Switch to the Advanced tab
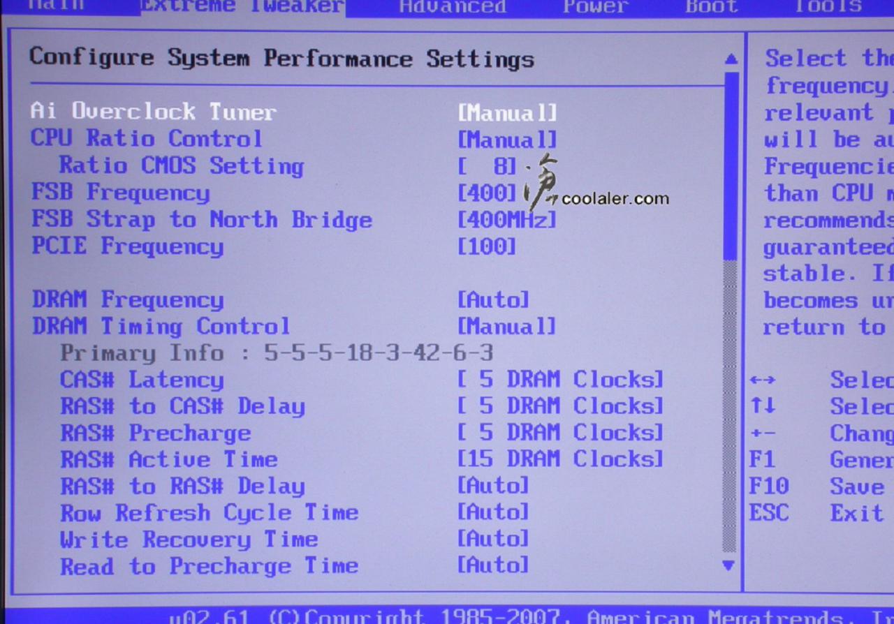Image resolution: width=894 pixels, height=624 pixels. click(x=453, y=6)
